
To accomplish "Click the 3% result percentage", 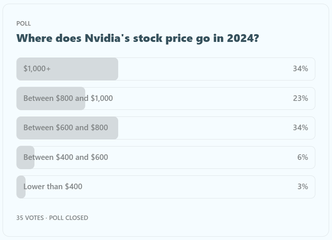I will [x=302, y=187].
